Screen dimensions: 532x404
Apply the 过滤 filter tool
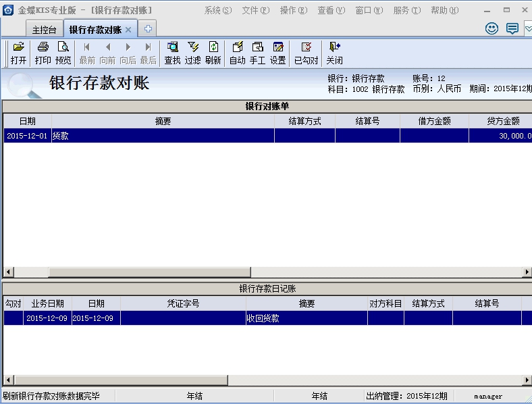[x=193, y=52]
